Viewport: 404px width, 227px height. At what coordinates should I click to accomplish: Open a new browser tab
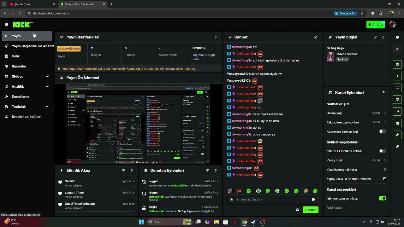[111, 4]
